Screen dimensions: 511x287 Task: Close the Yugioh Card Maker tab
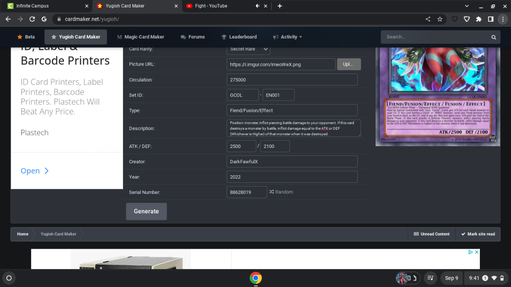176,6
